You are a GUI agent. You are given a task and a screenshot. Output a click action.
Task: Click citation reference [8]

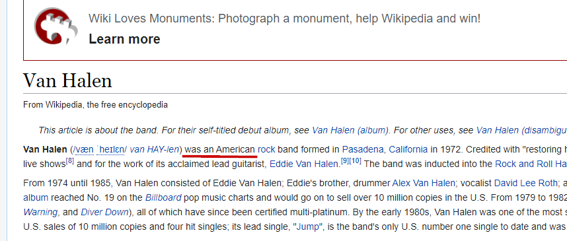pyautogui.click(x=70, y=161)
